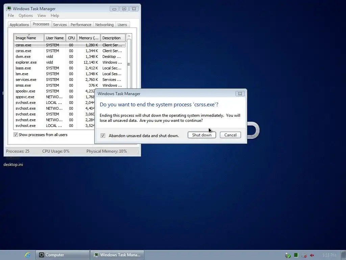Click Processes: 25 in status bar
Viewport: 346px width, 260px height.
point(18,151)
